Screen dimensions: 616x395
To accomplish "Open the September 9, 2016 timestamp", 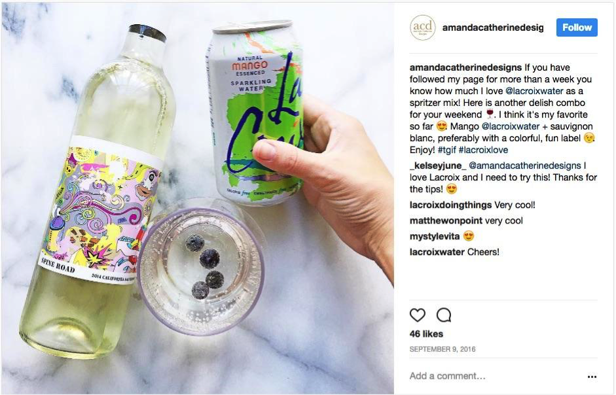I will (443, 349).
